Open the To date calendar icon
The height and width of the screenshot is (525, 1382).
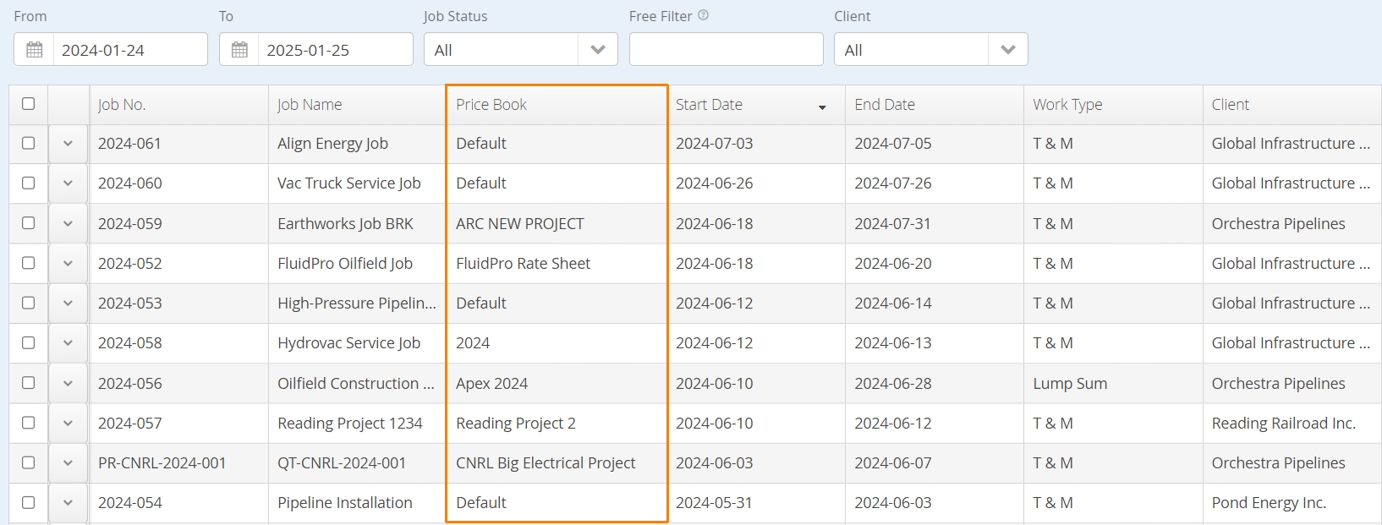click(239, 50)
